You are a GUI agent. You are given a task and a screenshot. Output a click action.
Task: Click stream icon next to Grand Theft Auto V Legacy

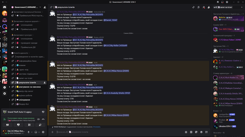coord(43,112)
